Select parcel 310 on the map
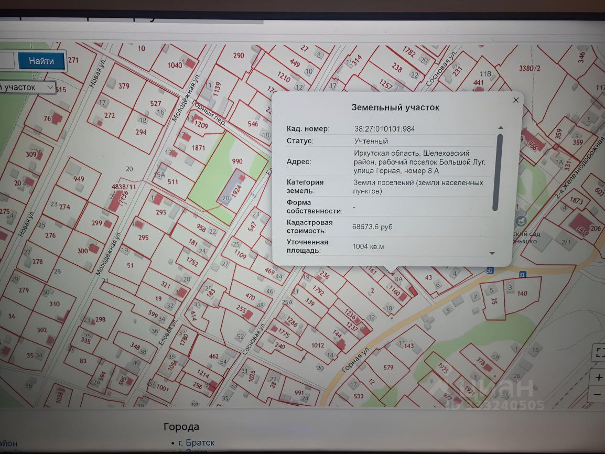This screenshot has width=605, height=454. [x=55, y=304]
